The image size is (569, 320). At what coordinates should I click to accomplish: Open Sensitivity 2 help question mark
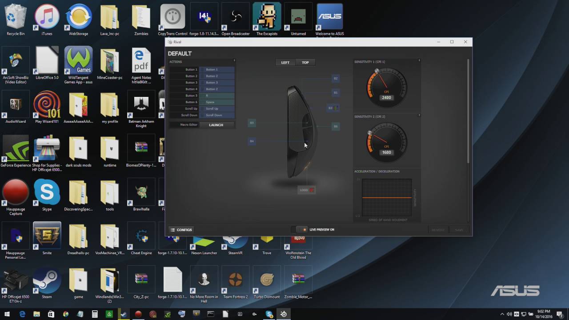pos(419,116)
